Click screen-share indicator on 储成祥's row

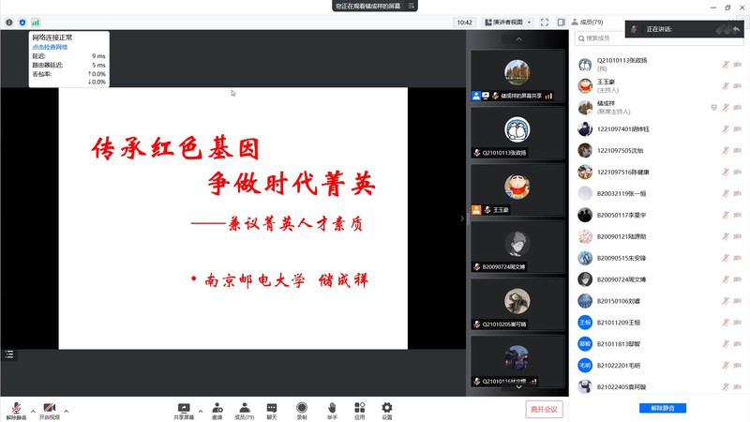pyautogui.click(x=713, y=108)
